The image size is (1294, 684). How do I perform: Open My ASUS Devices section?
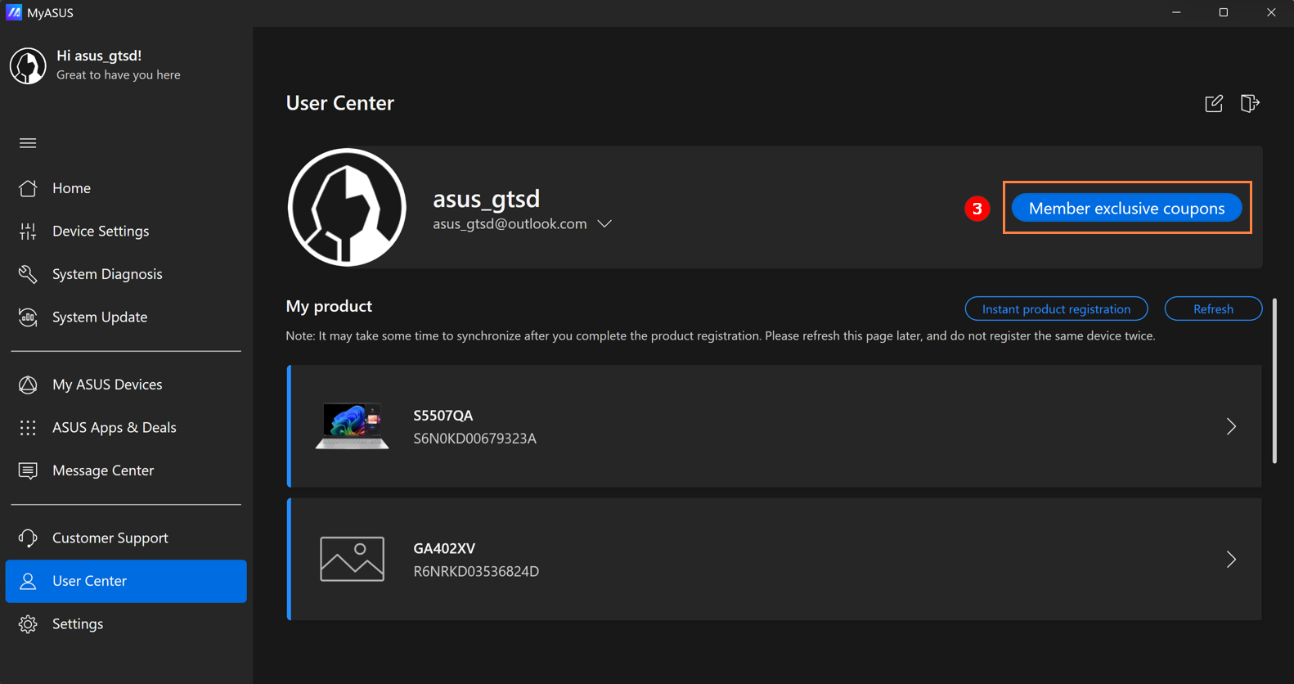coord(106,385)
